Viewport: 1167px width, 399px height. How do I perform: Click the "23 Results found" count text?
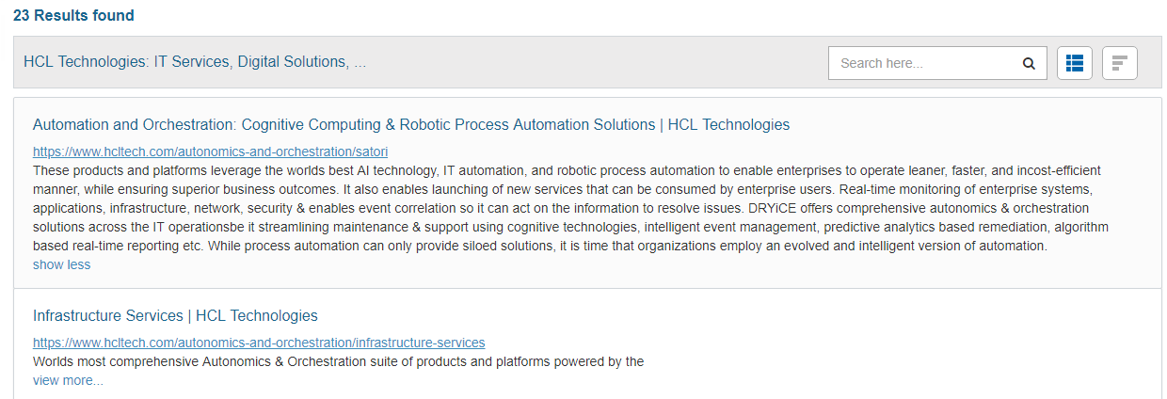73,15
